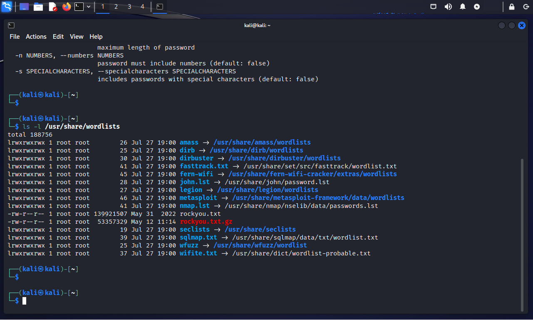The image size is (533, 320).
Task: Open the text editor launcher icon
Action: click(52, 7)
